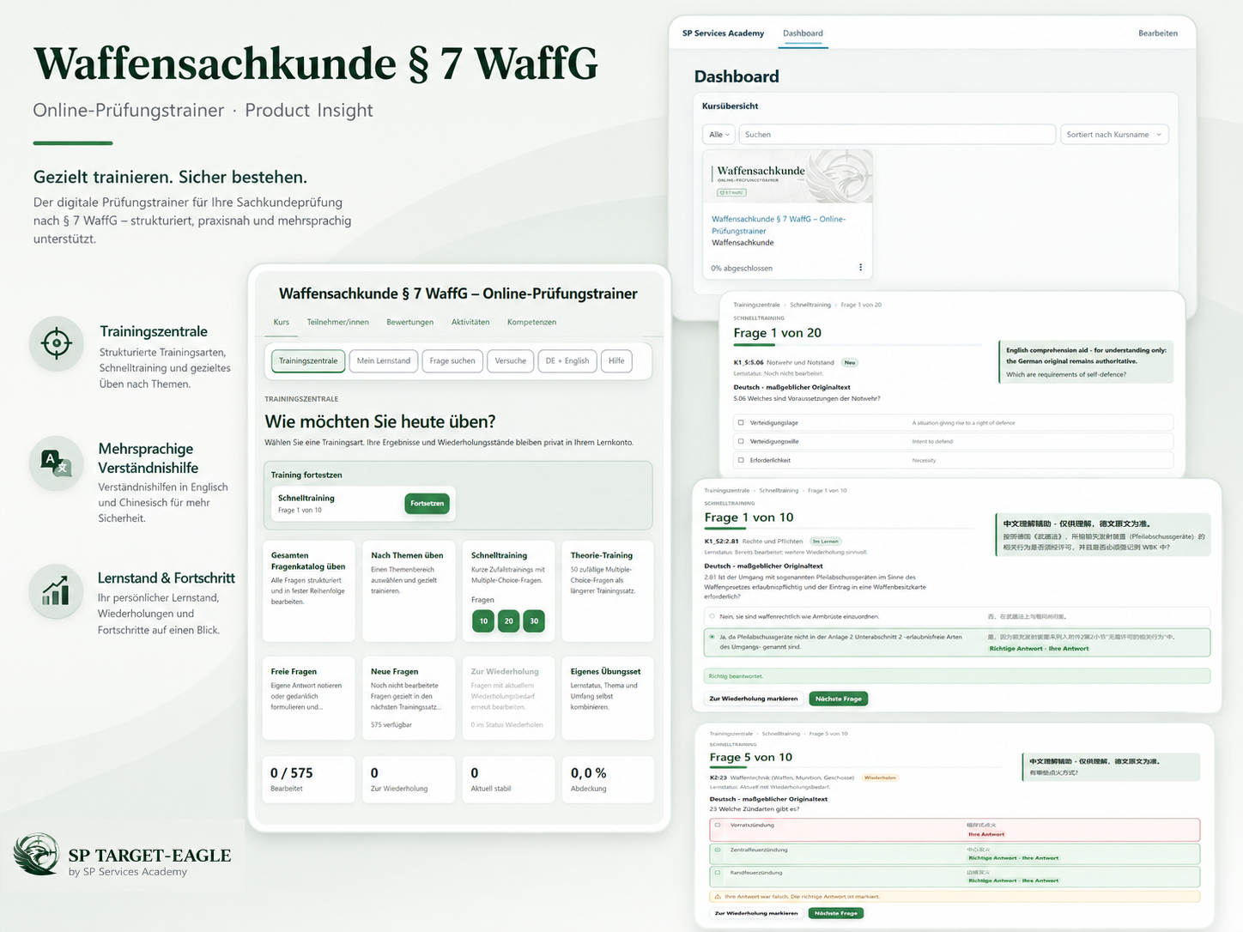Click the Bearbeiten link on the Dashboard header
Image resolution: width=1243 pixels, height=932 pixels.
pyautogui.click(x=1158, y=33)
